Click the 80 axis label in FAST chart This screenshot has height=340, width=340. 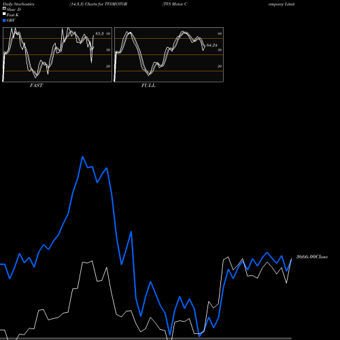108,34
